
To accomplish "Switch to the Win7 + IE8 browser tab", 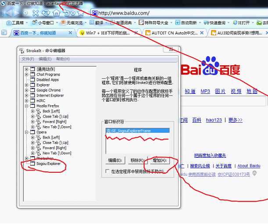I will pyautogui.click(x=108, y=33).
